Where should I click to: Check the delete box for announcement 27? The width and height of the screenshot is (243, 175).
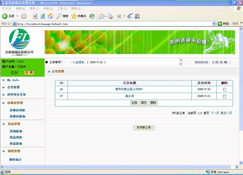pos(225,96)
